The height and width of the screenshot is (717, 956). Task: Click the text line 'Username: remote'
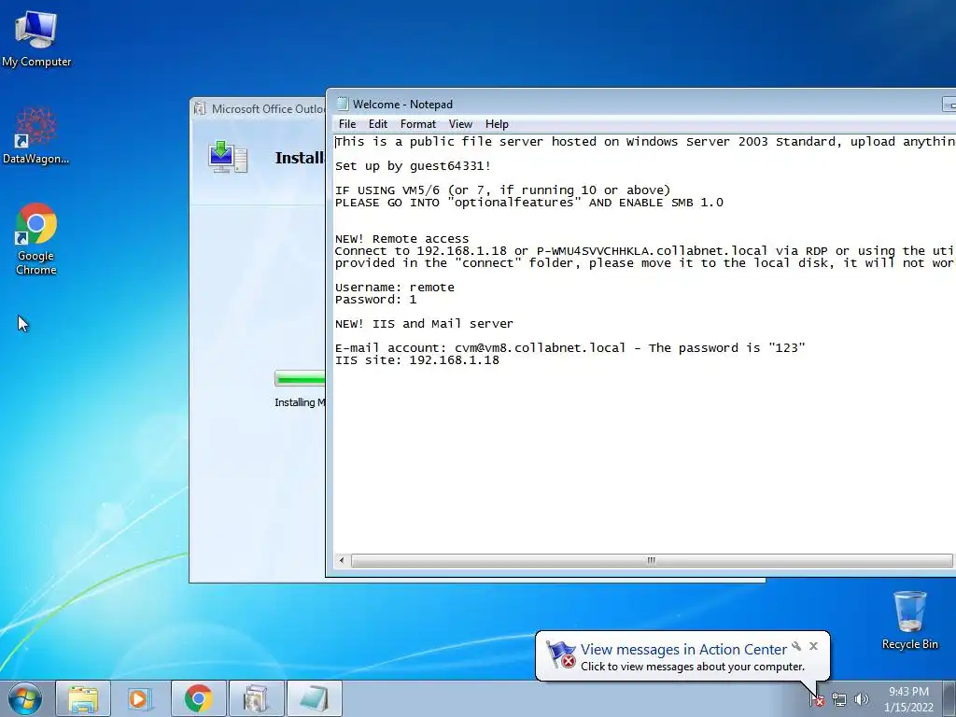[x=395, y=288]
